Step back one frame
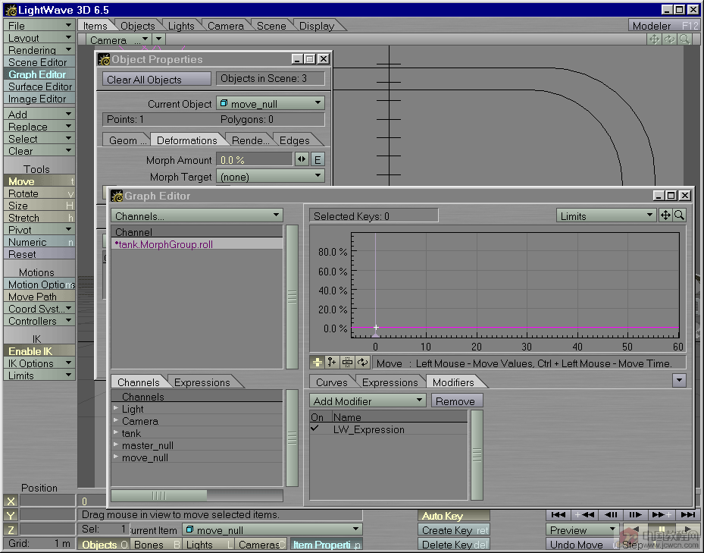The width and height of the screenshot is (704, 553). tap(610, 515)
